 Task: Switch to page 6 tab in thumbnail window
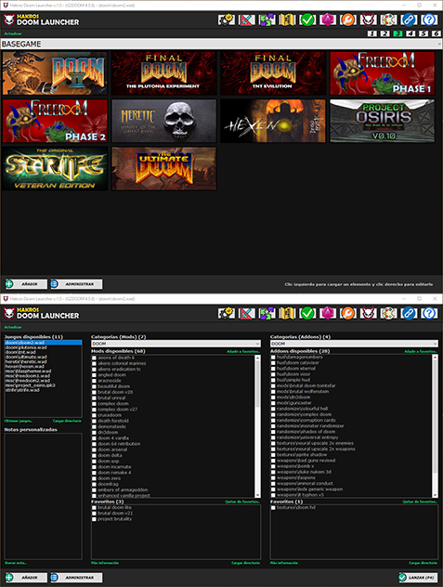[436, 33]
